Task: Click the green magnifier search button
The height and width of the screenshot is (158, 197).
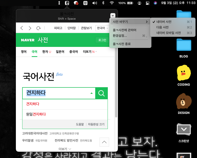Action: (101, 93)
